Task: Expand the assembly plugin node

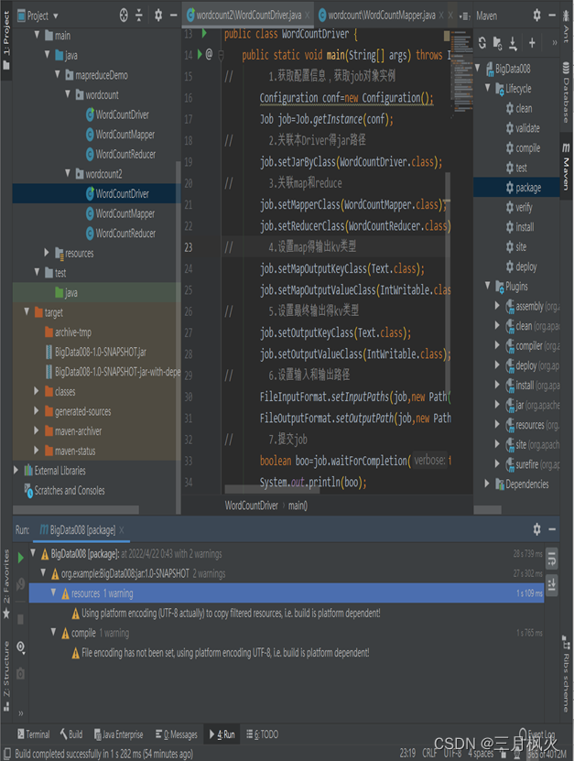Action: 497,305
